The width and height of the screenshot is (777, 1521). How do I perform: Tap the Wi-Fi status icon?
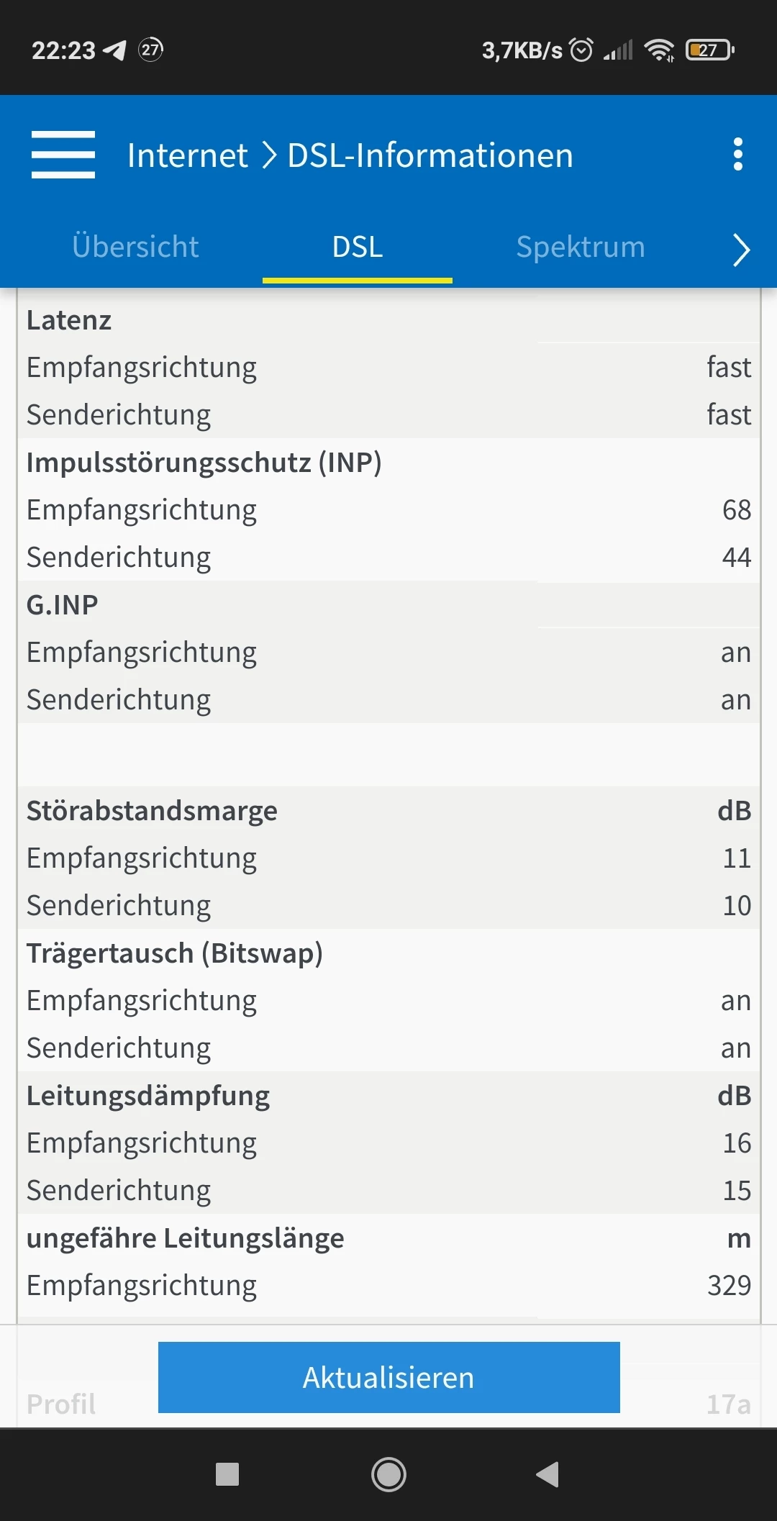[659, 50]
